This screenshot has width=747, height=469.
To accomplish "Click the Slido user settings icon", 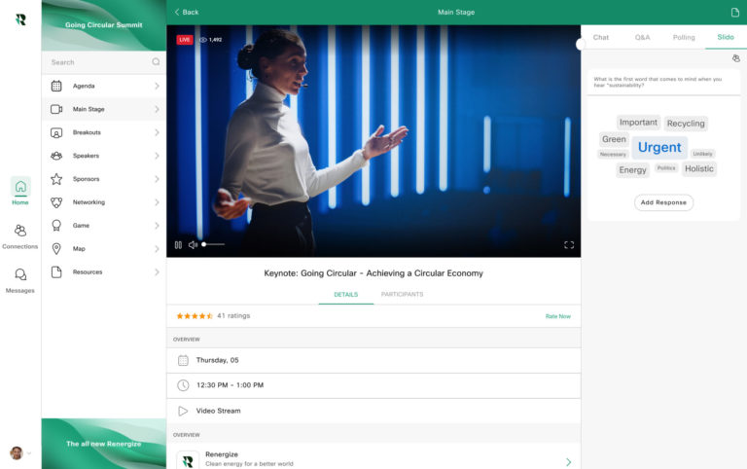I will (x=736, y=58).
